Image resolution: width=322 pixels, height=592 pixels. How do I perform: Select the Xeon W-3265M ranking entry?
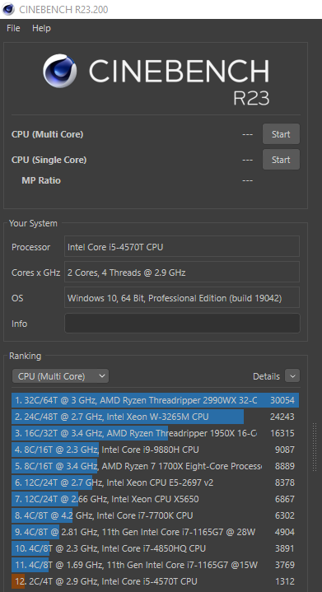tap(155, 417)
